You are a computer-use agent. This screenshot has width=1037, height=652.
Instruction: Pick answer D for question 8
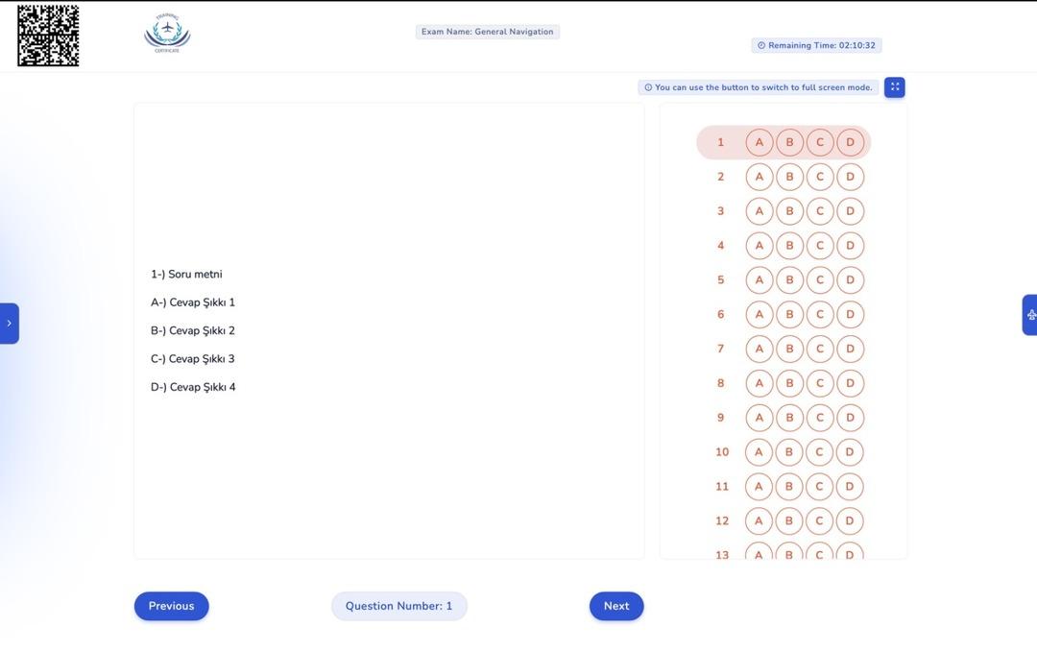pyautogui.click(x=851, y=383)
